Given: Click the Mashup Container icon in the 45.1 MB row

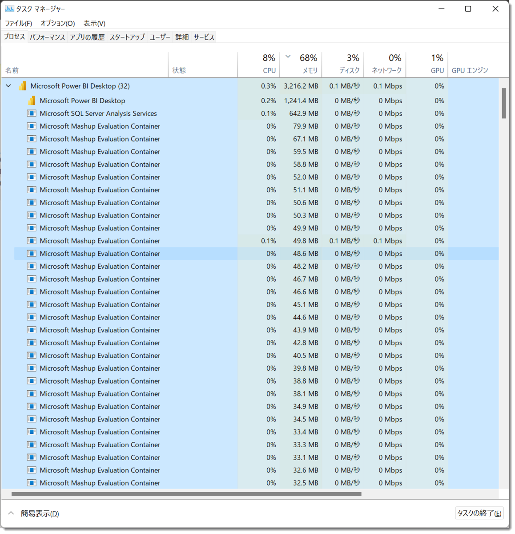Looking at the screenshot, I should pyautogui.click(x=32, y=305).
